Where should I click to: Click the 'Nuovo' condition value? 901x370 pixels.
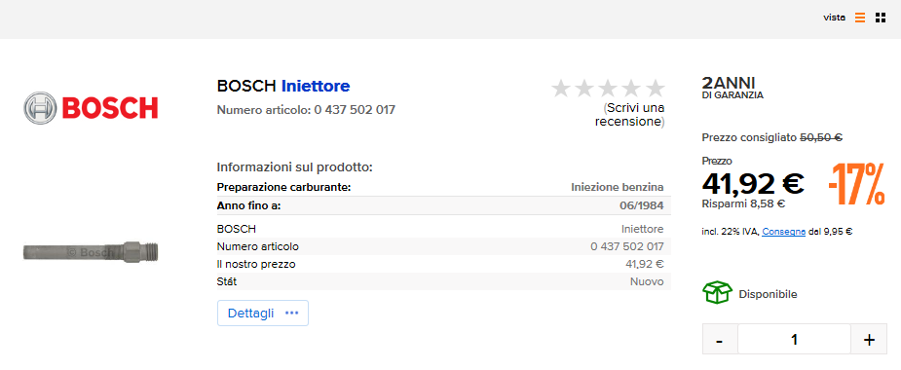point(647,281)
